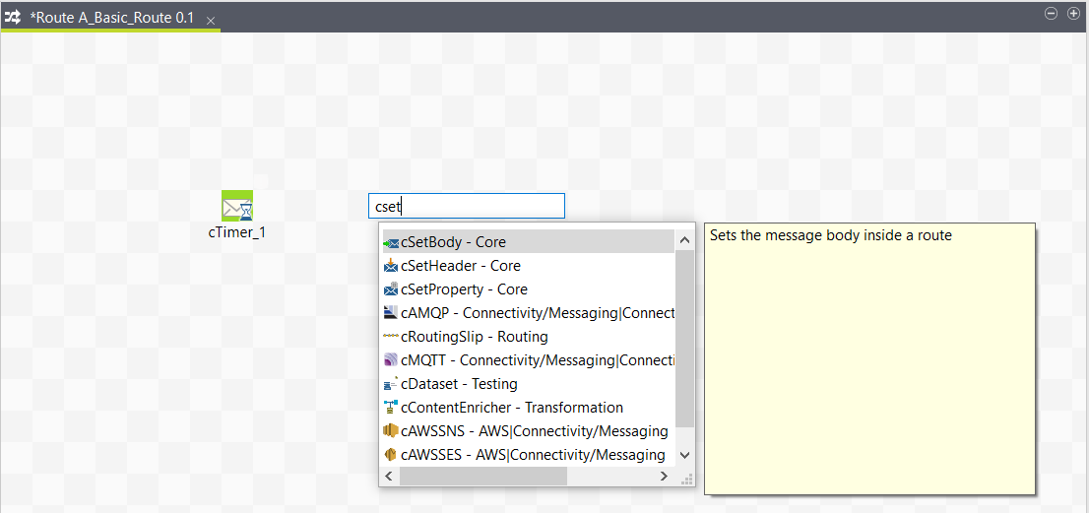The height and width of the screenshot is (513, 1089).
Task: Maximize the editor panel with plus button
Action: (x=1073, y=14)
